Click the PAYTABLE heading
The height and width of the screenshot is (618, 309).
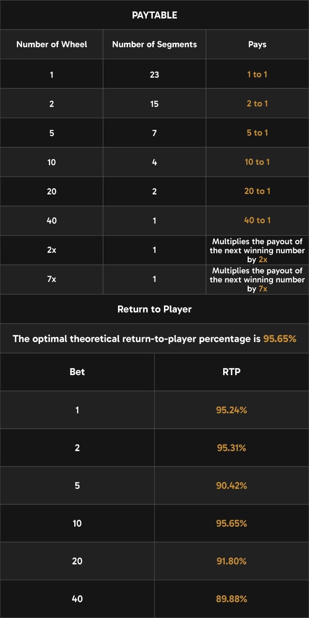154,15
